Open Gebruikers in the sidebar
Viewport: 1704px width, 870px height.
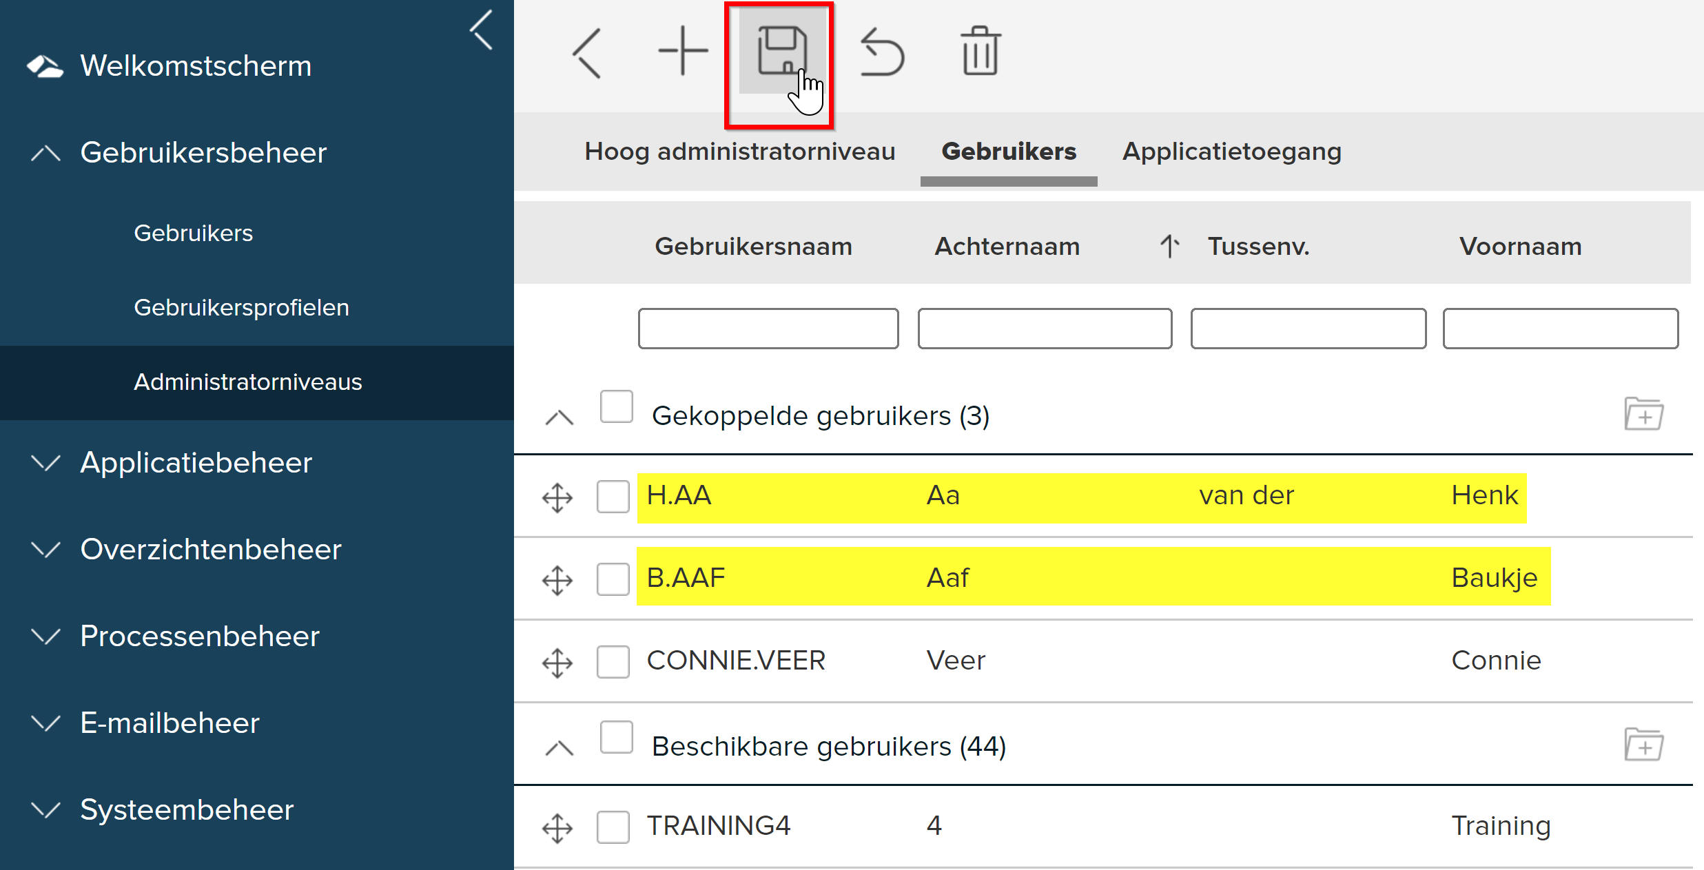pos(194,233)
